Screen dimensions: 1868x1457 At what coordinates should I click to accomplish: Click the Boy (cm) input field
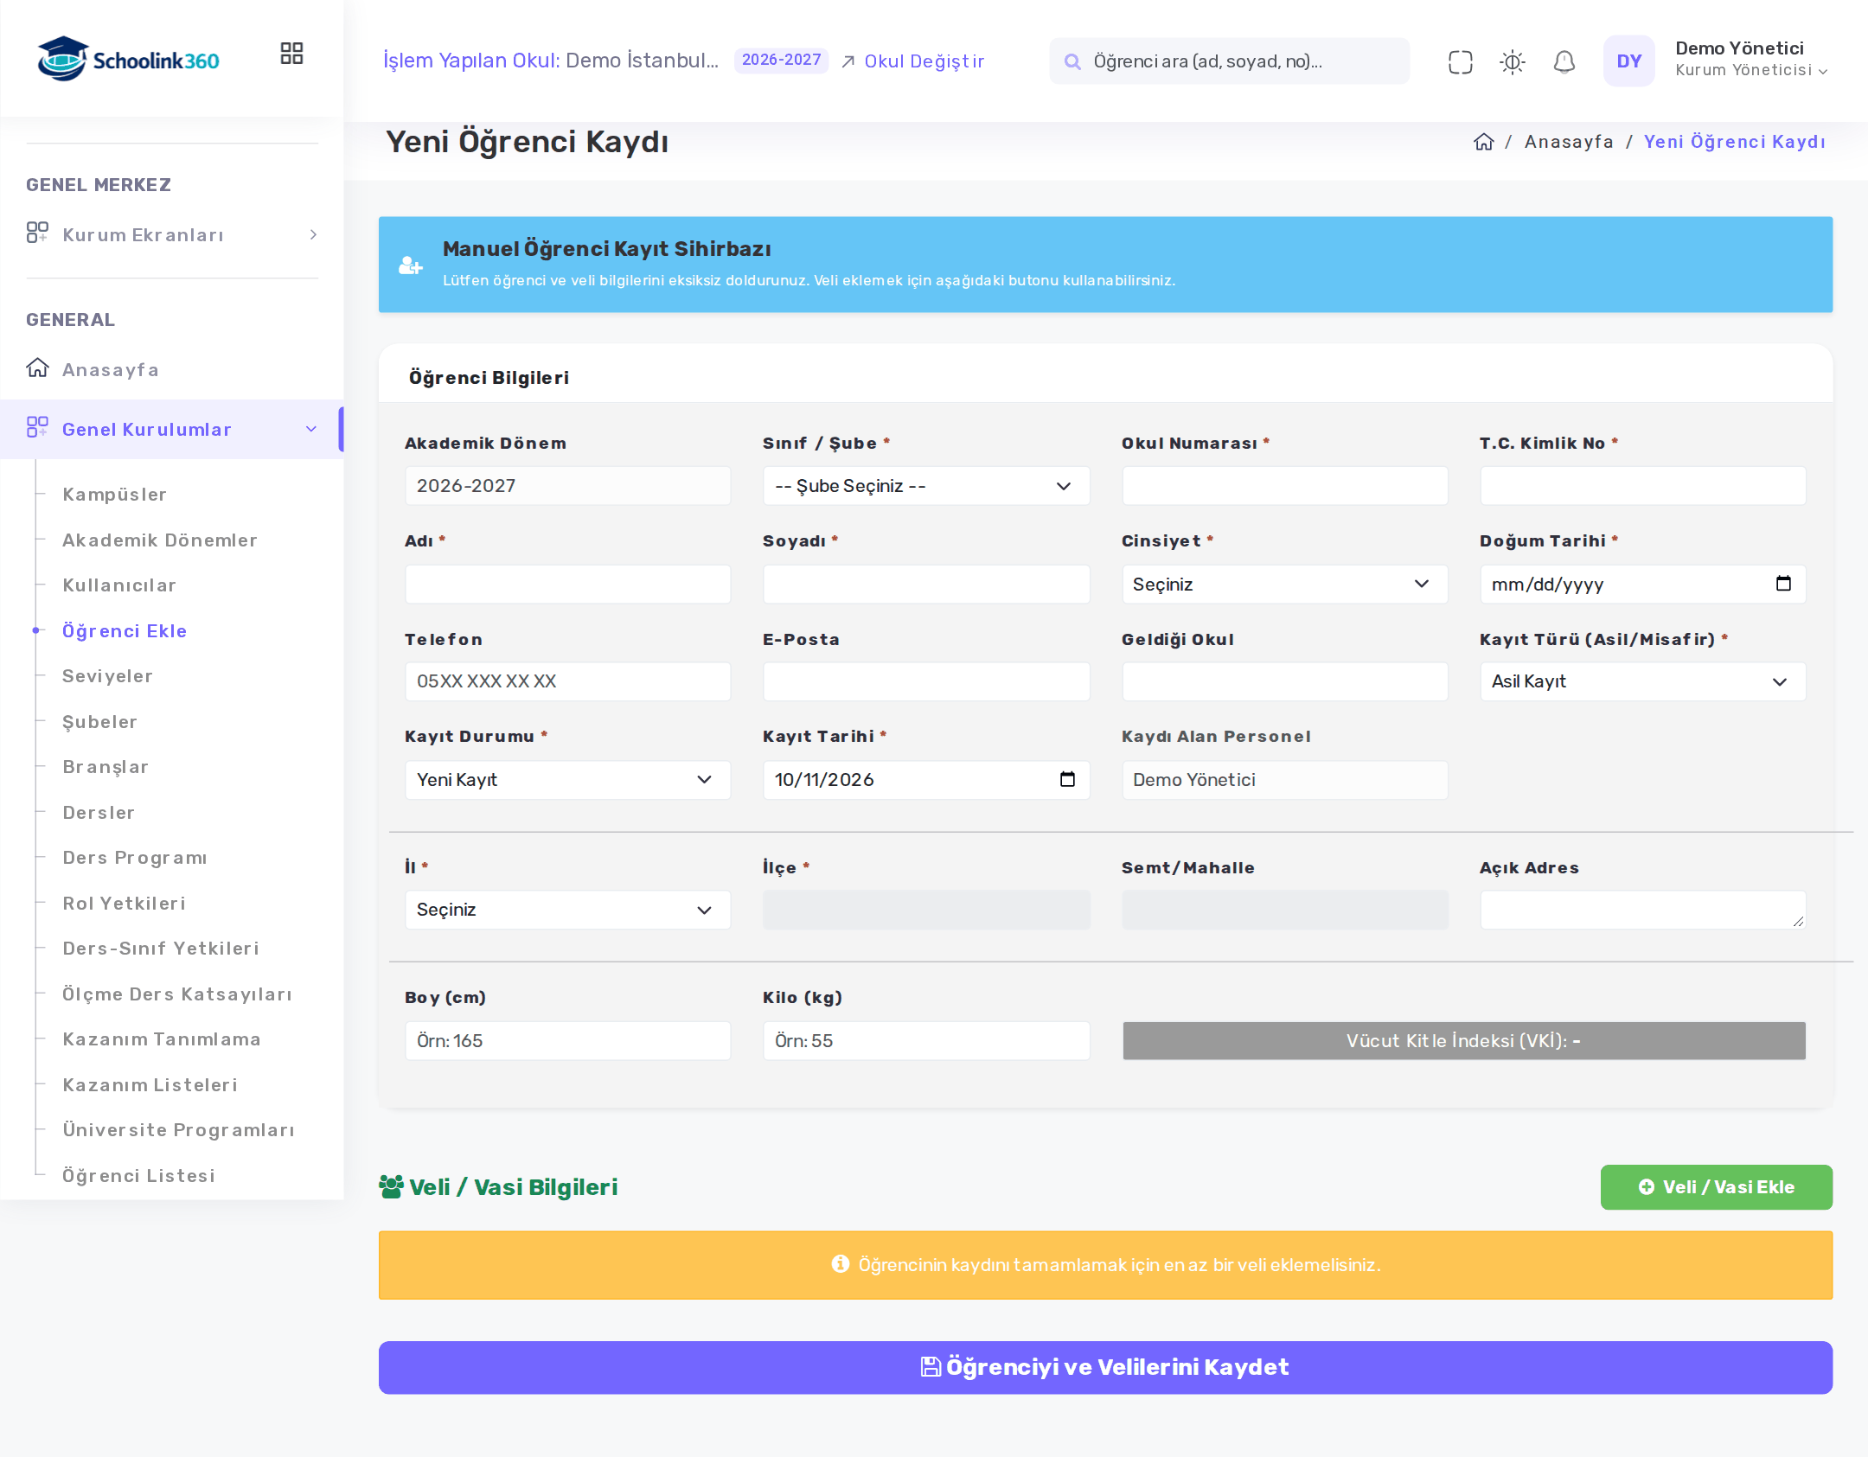click(x=567, y=1041)
